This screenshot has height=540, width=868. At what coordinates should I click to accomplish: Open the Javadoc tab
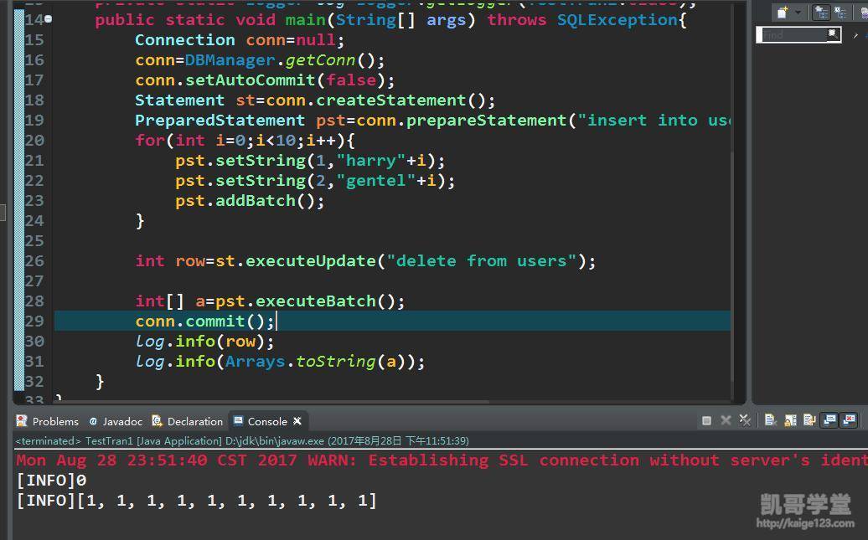point(116,421)
